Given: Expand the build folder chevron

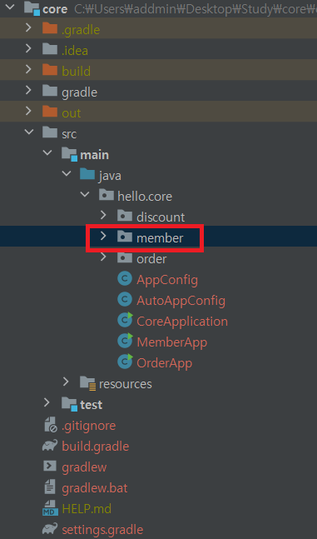Looking at the screenshot, I should coord(28,69).
